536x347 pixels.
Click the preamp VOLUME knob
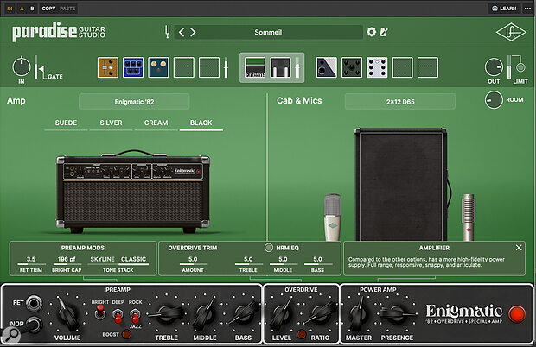[x=67, y=314]
